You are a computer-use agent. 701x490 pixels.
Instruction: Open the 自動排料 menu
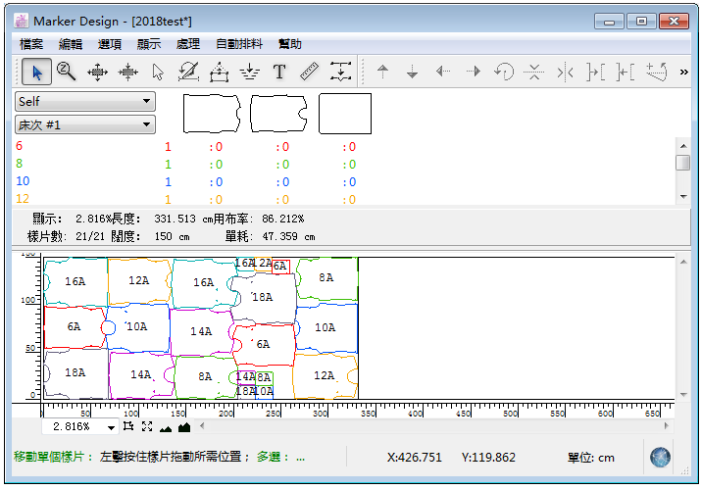[239, 44]
